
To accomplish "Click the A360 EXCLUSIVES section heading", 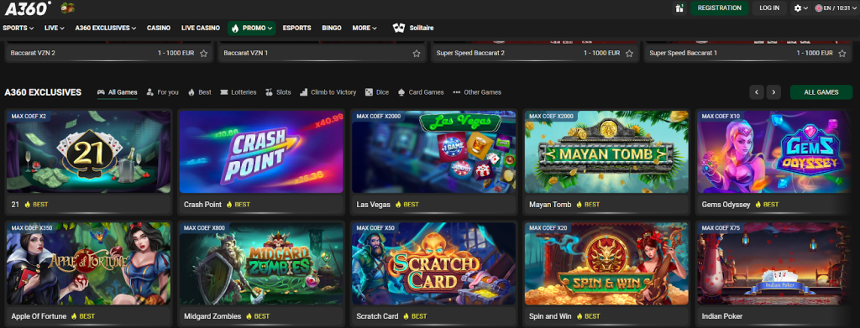I will [x=43, y=92].
